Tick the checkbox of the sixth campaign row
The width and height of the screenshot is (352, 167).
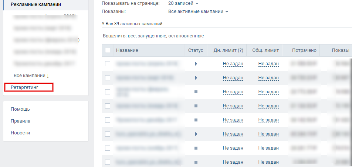(108, 134)
